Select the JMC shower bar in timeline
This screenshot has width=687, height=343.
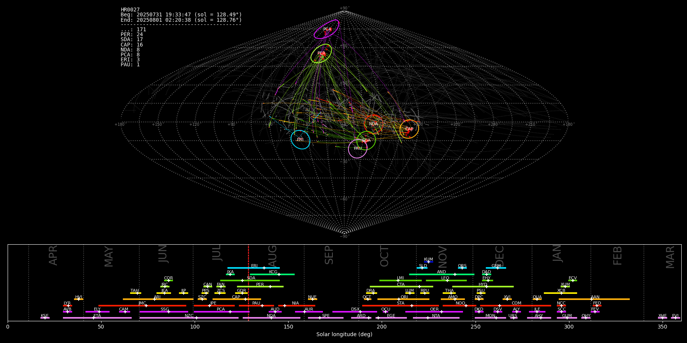pos(142,305)
